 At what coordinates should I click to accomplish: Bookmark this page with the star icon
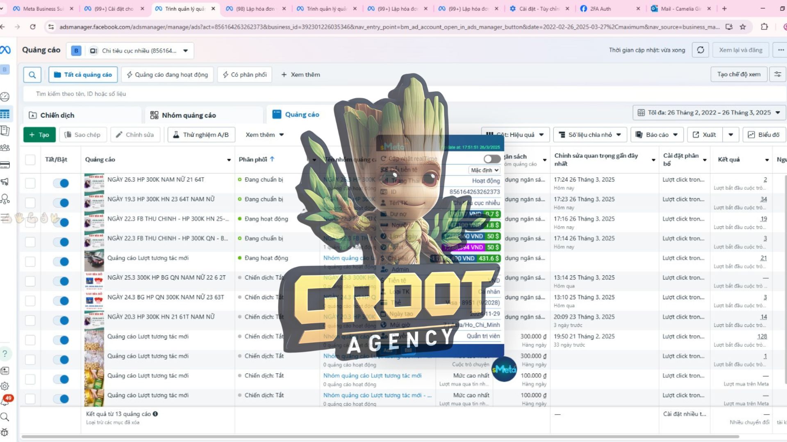743,27
